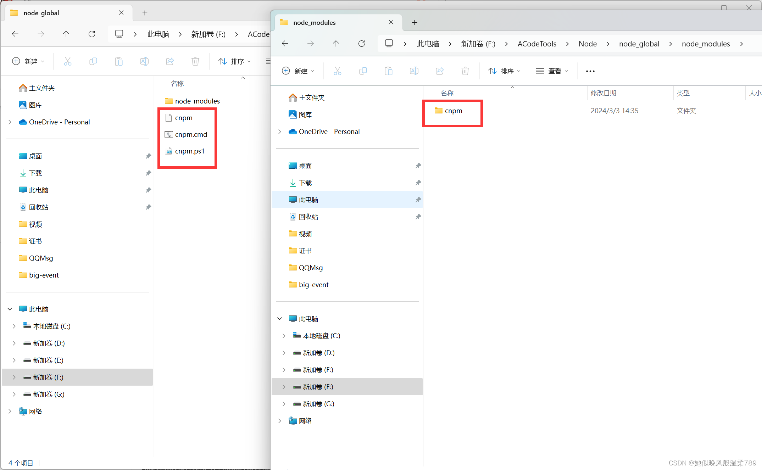
Task: Click the PC icon in node_modules address bar
Action: [x=389, y=44]
